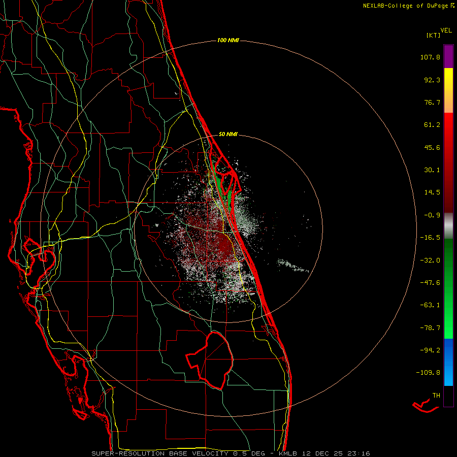Click the -94.2 legend value
This screenshot has height=457, width=457.
pos(430,350)
